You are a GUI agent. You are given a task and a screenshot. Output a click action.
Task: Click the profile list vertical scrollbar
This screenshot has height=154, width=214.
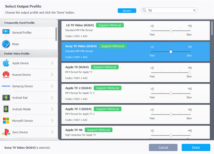click(x=212, y=28)
